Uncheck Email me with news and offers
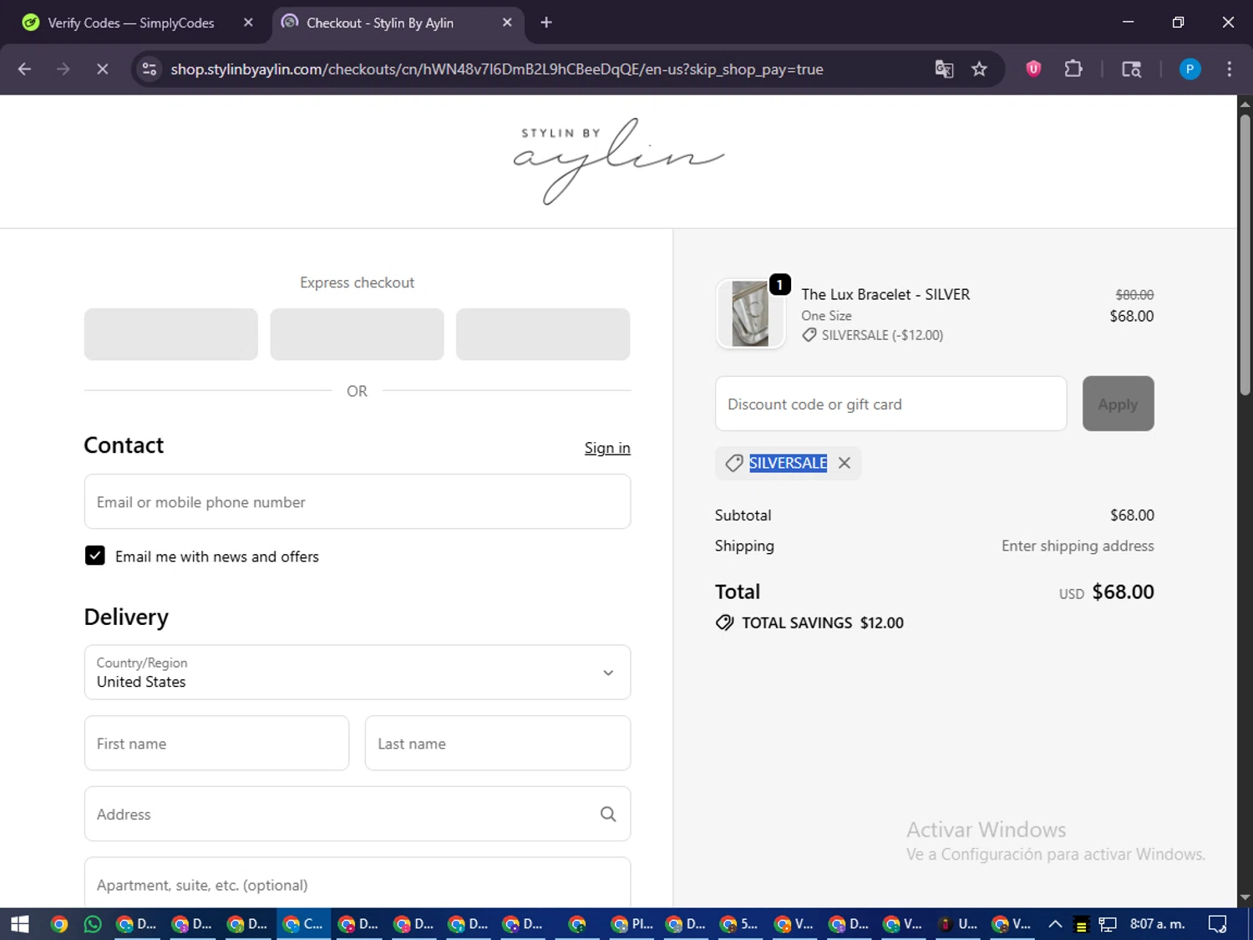Screen dimensions: 1253x940 [95, 556]
